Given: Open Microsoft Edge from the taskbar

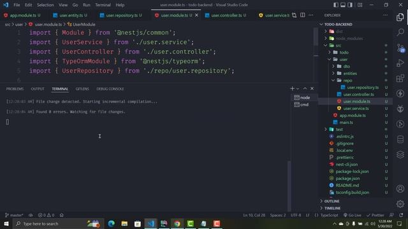Looking at the screenshot, I should click(112, 223).
